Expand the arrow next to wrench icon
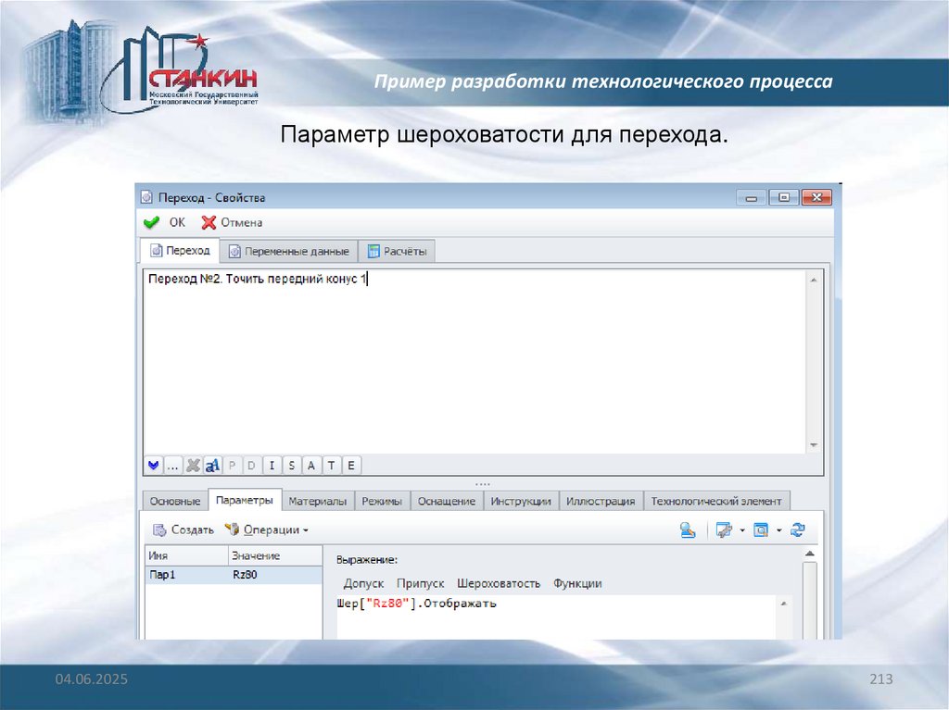 [742, 530]
